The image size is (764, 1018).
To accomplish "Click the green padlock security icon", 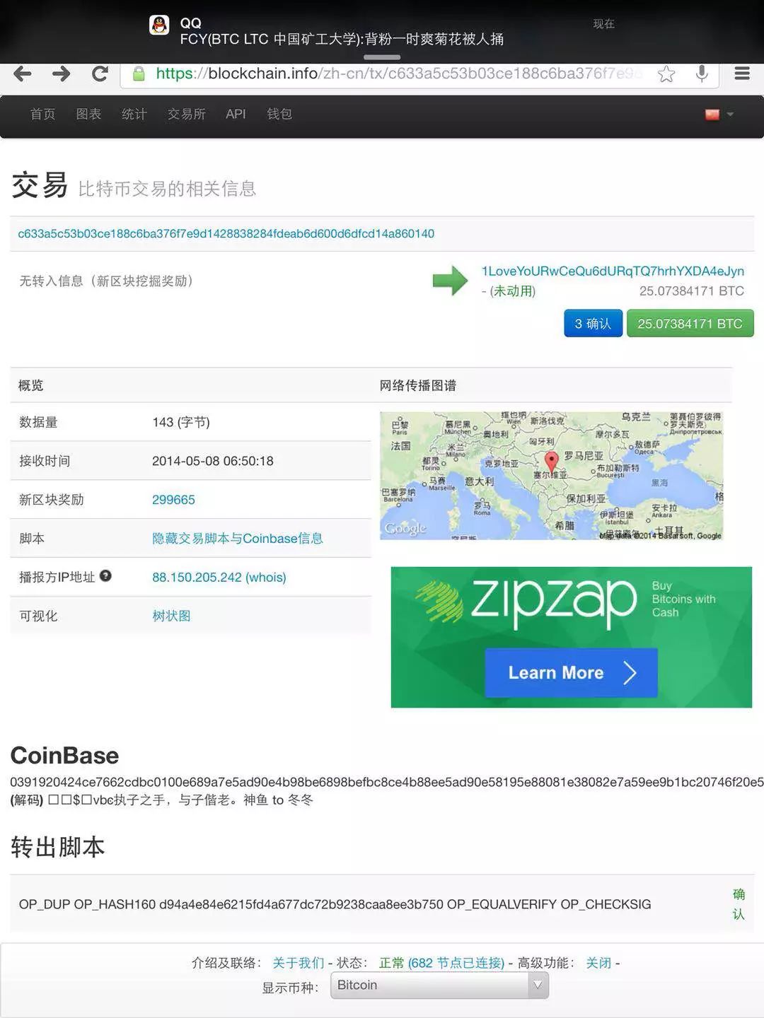I will tap(139, 74).
